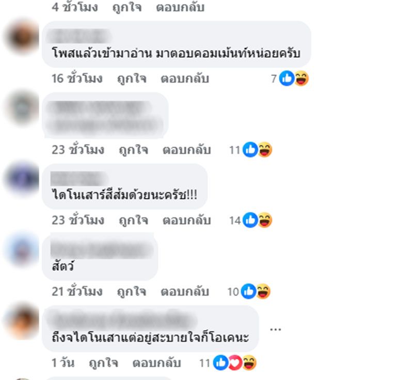This screenshot has width=413, height=380.
Task: Click like reaction icon on 16-hour comment
Action: (x=287, y=78)
